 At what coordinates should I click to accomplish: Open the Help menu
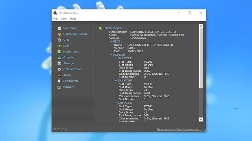(73, 19)
